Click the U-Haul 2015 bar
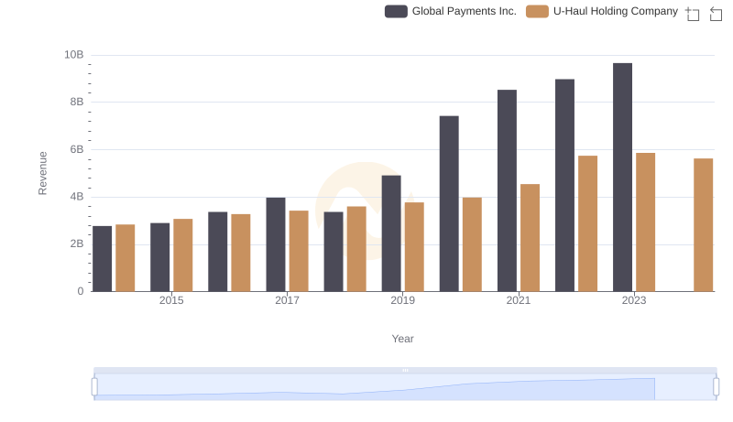Image resolution: width=733 pixels, height=422 pixels. click(x=182, y=255)
